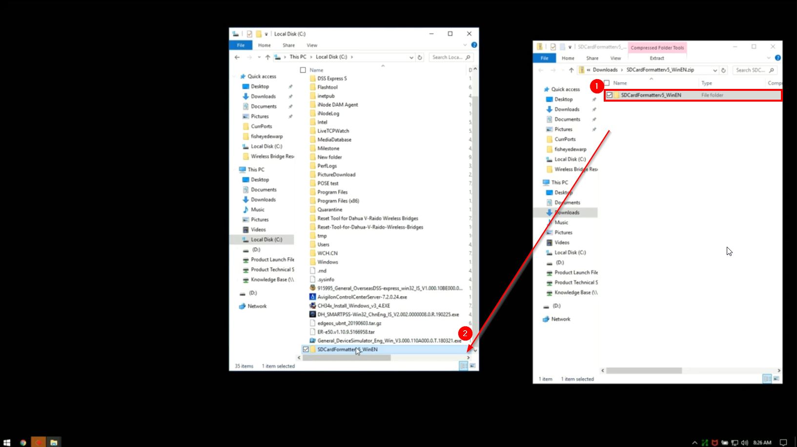The image size is (797, 447).
Task: Click the Properties icon in Local Disk (C:) title bar
Action: coord(249,34)
